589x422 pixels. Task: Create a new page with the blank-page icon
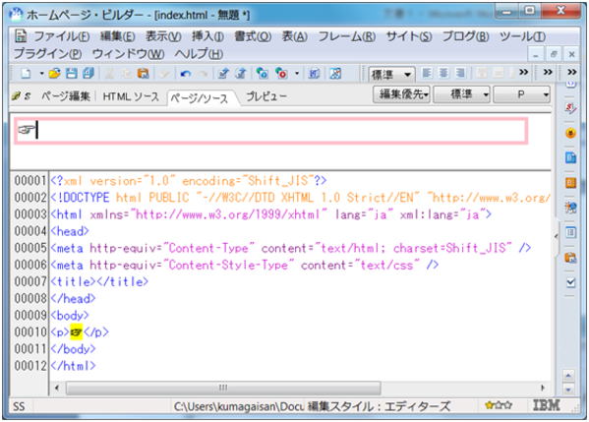point(26,73)
